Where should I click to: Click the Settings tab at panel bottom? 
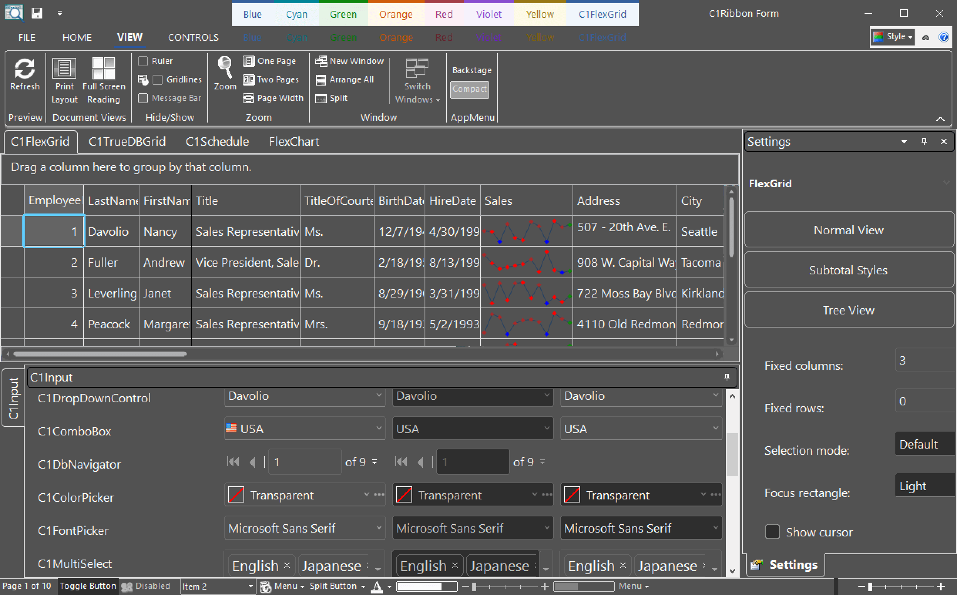click(x=785, y=565)
